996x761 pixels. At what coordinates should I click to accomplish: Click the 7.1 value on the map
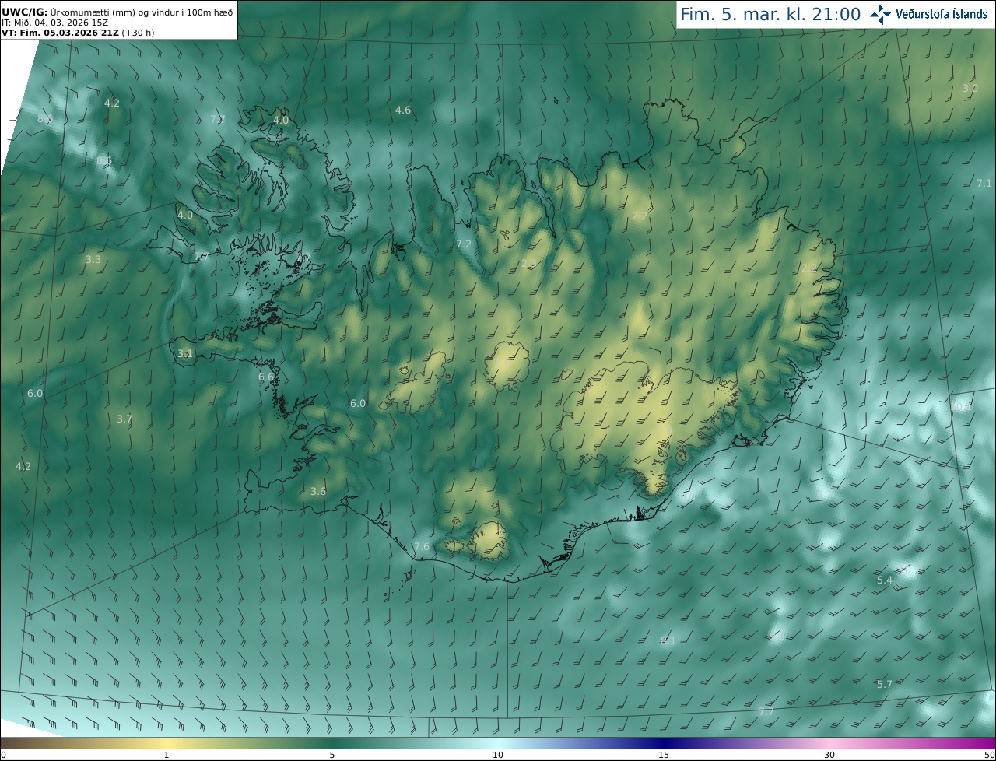coord(984,184)
